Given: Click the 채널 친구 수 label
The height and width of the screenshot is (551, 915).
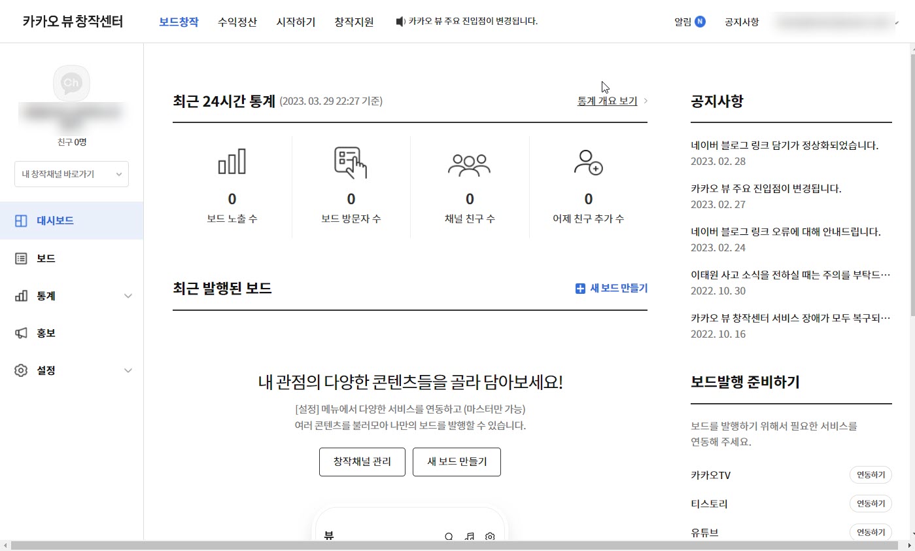Looking at the screenshot, I should [x=469, y=219].
